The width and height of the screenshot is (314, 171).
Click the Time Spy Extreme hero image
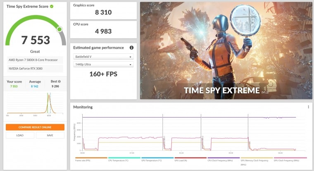pyautogui.click(x=226, y=51)
